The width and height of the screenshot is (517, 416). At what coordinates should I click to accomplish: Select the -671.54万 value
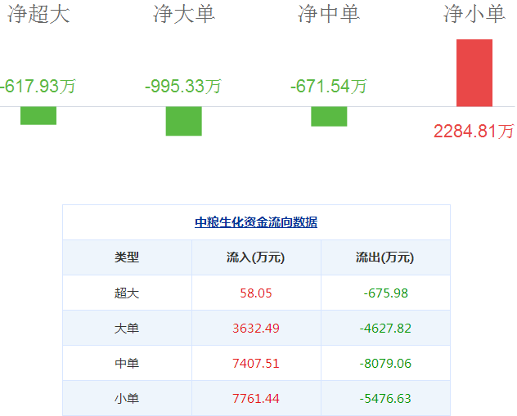(328, 87)
